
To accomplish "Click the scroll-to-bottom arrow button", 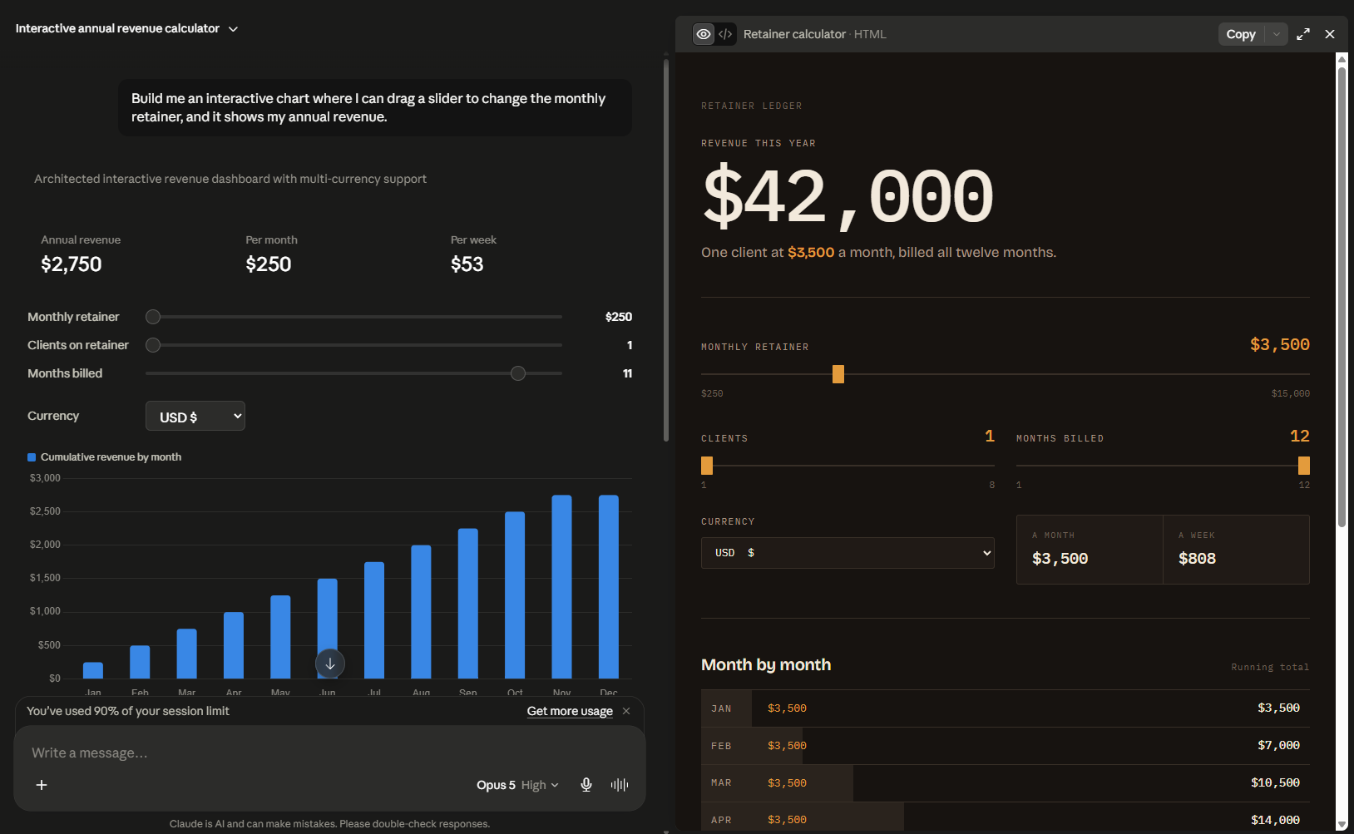I will (330, 664).
